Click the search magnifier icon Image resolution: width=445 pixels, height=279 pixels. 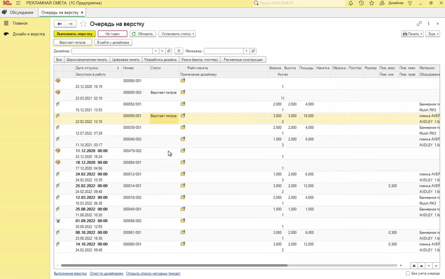256,3
